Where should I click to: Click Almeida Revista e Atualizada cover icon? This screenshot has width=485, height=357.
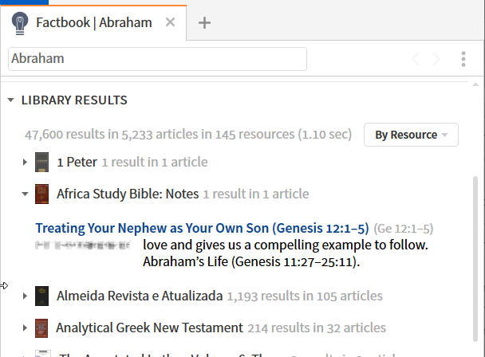tap(41, 296)
